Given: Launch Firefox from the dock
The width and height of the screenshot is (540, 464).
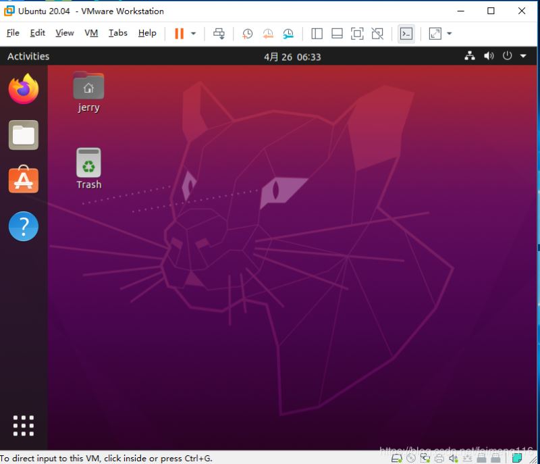Looking at the screenshot, I should coord(24,90).
